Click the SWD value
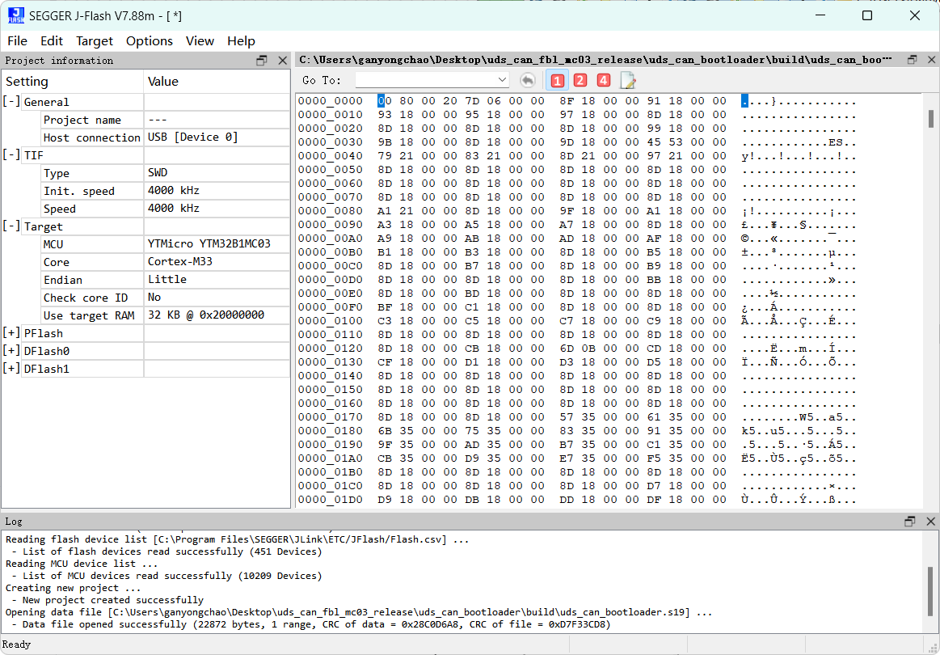Screen dimensions: 940x655 point(158,173)
